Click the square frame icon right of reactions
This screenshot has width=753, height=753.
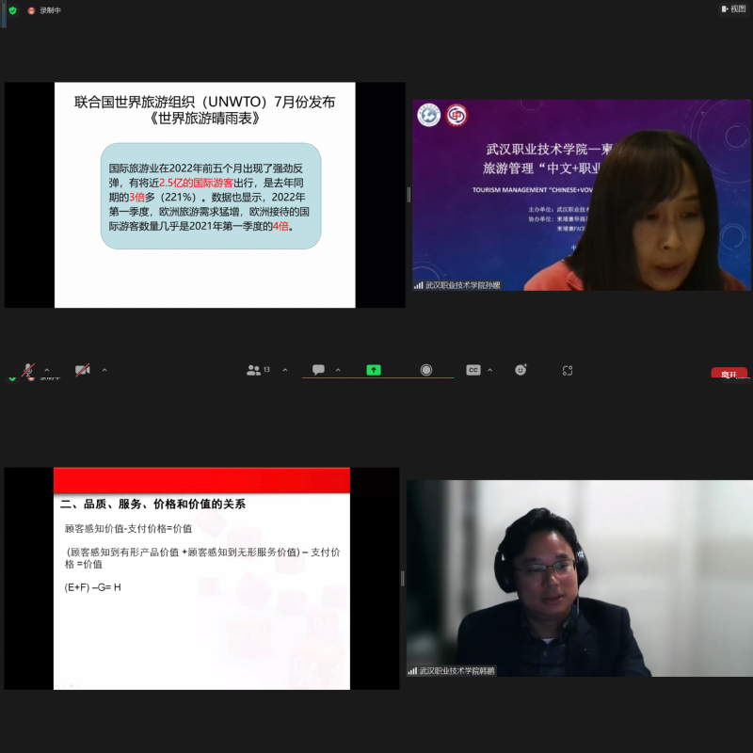(568, 370)
